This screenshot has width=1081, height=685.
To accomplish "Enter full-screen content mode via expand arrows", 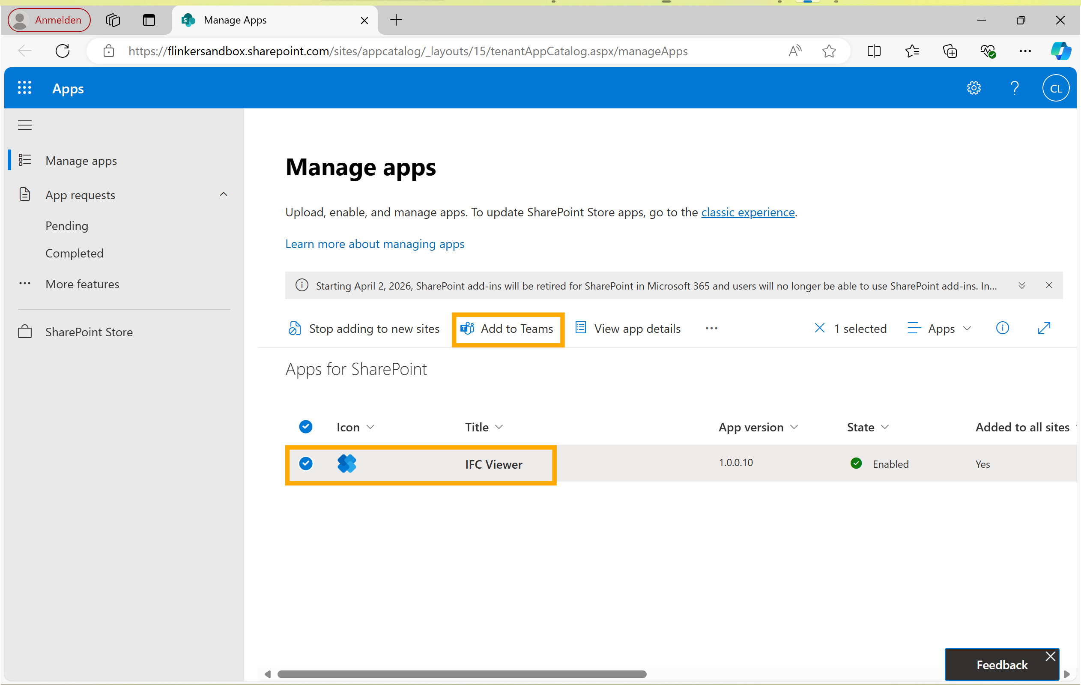I will click(x=1044, y=328).
